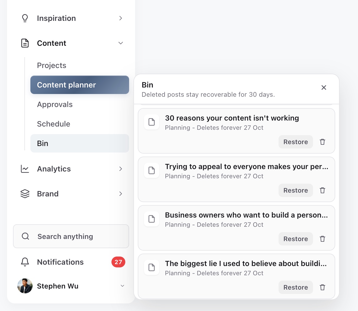Go to Approvals
The width and height of the screenshot is (358, 311).
pos(80,104)
